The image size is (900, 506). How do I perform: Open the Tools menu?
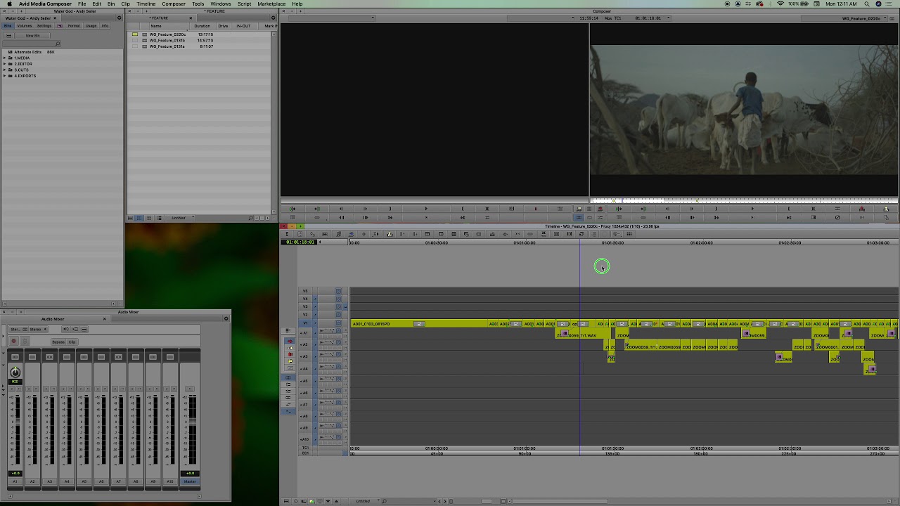click(x=198, y=4)
